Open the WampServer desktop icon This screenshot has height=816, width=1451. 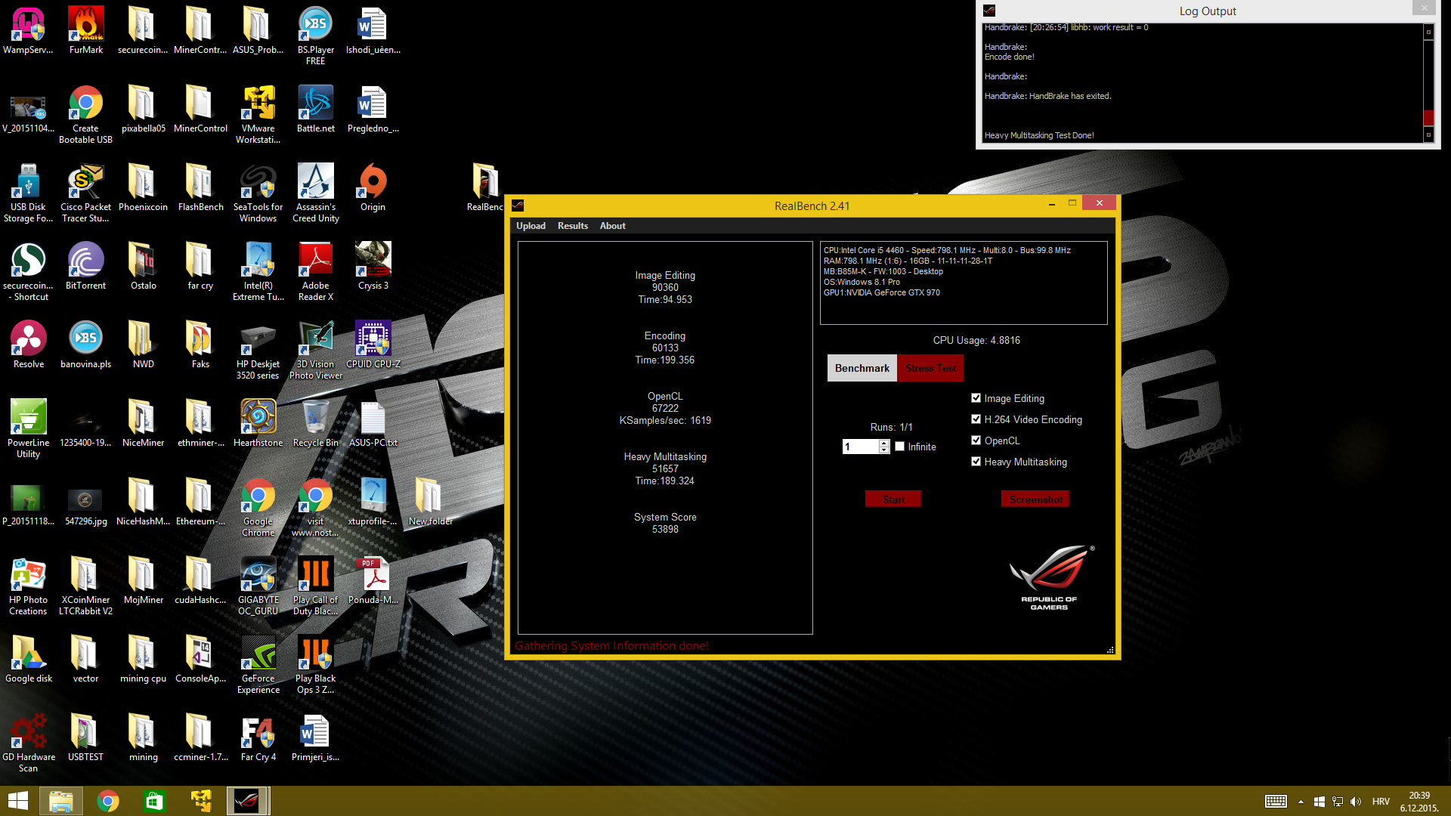coord(28,30)
